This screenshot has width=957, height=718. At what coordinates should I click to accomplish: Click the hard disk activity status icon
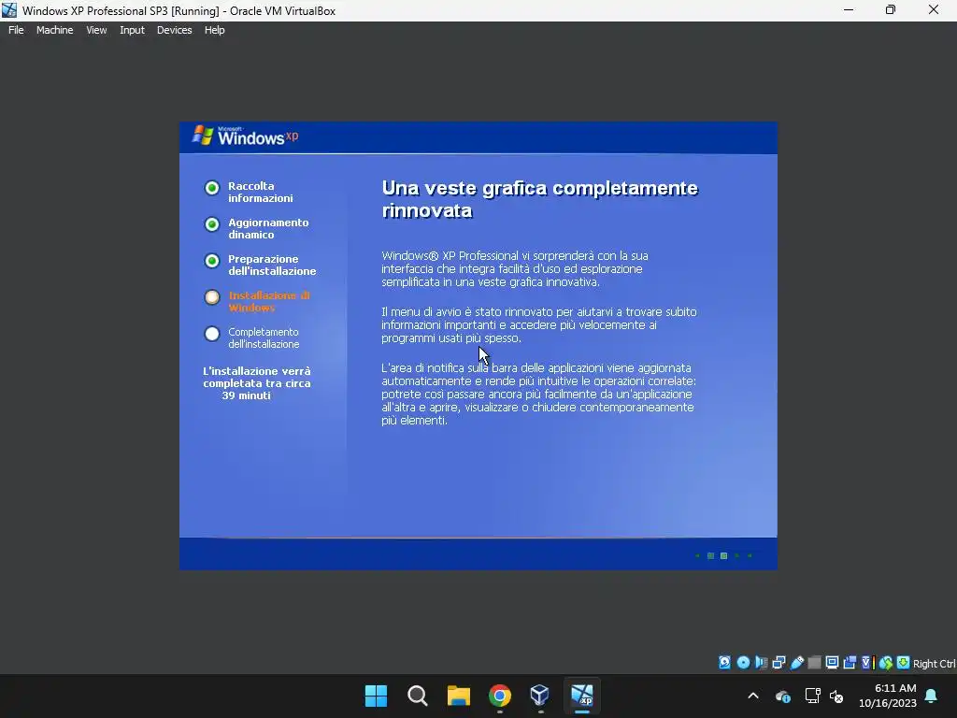point(724,663)
